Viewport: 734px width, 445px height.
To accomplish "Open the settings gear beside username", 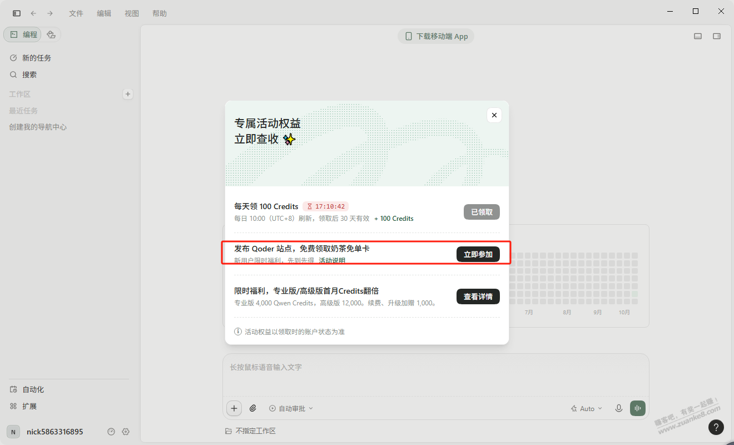I will (x=126, y=432).
